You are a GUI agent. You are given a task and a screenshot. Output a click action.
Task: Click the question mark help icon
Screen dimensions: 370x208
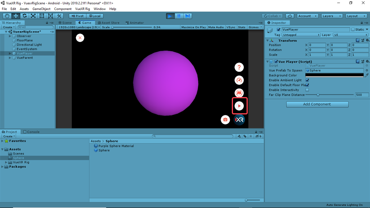point(239,67)
